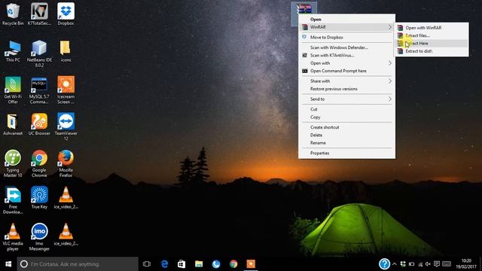This screenshot has height=271, width=482.
Task: Select MySQL 5.7 Command shortcut
Action: [x=39, y=90]
